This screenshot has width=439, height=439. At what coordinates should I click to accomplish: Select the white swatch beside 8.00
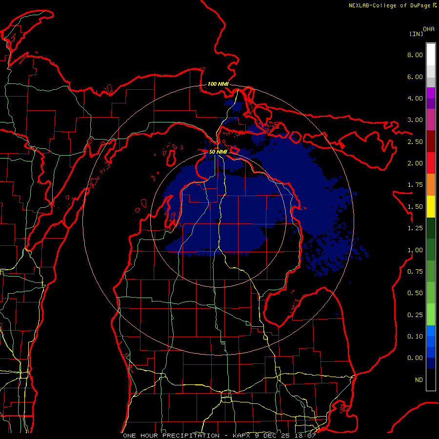click(431, 55)
